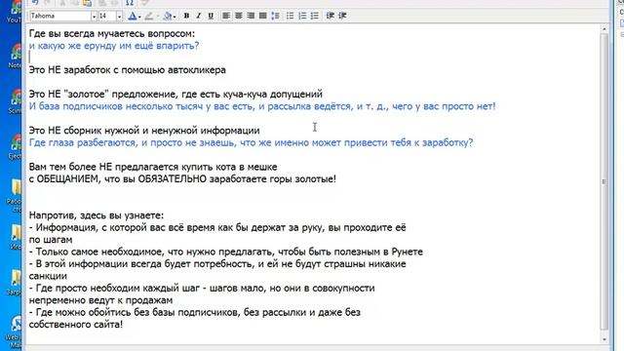This screenshot has height=351, width=624.
Task: Click the blue line starting 'Где глаза разбегаются'
Action: [251, 142]
